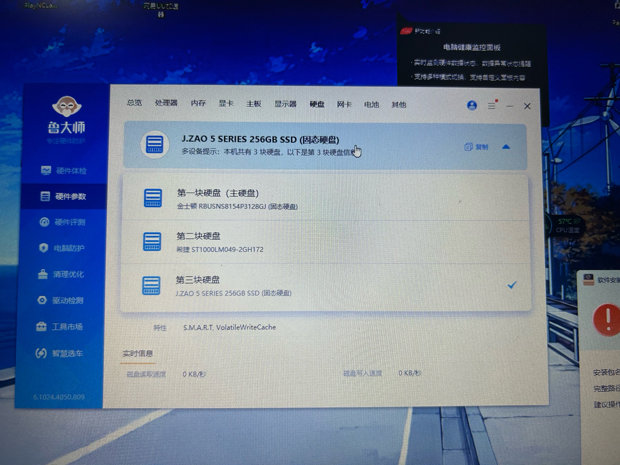Open the user account avatar icon
The image size is (620, 465).
click(472, 105)
